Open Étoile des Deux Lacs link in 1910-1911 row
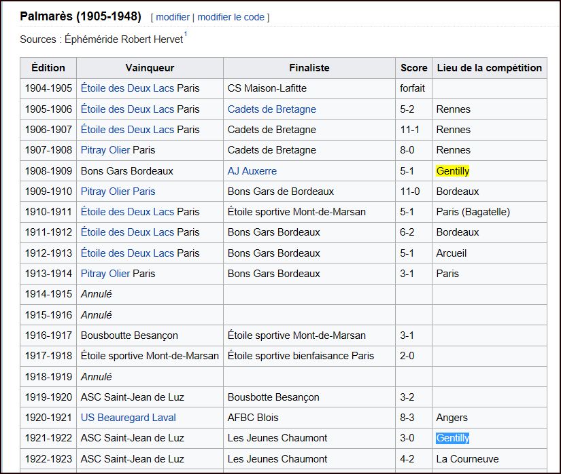This screenshot has width=561, height=474. coord(127,212)
